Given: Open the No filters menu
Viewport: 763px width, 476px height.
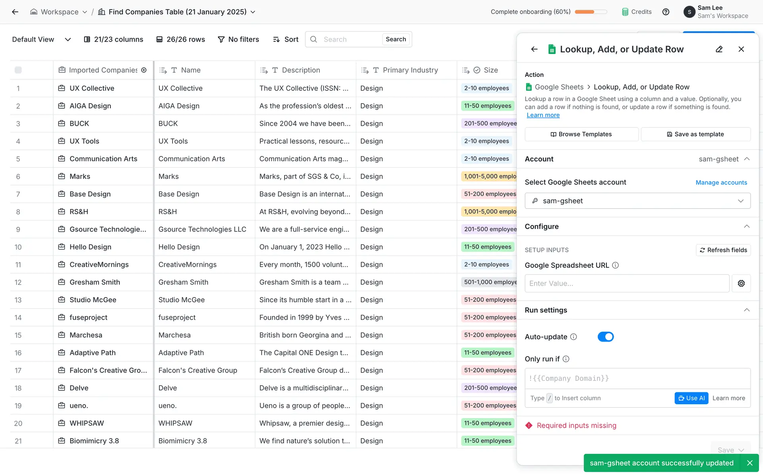Looking at the screenshot, I should pos(238,39).
